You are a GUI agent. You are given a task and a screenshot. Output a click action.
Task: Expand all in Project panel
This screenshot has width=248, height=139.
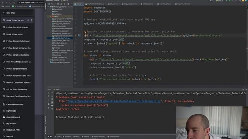point(61,4)
